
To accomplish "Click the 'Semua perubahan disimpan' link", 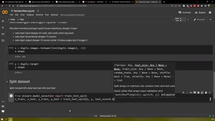I will tap(73, 15).
